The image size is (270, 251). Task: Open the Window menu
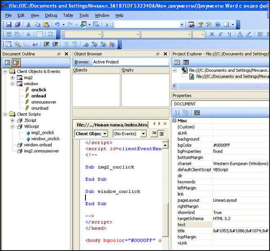point(102,15)
